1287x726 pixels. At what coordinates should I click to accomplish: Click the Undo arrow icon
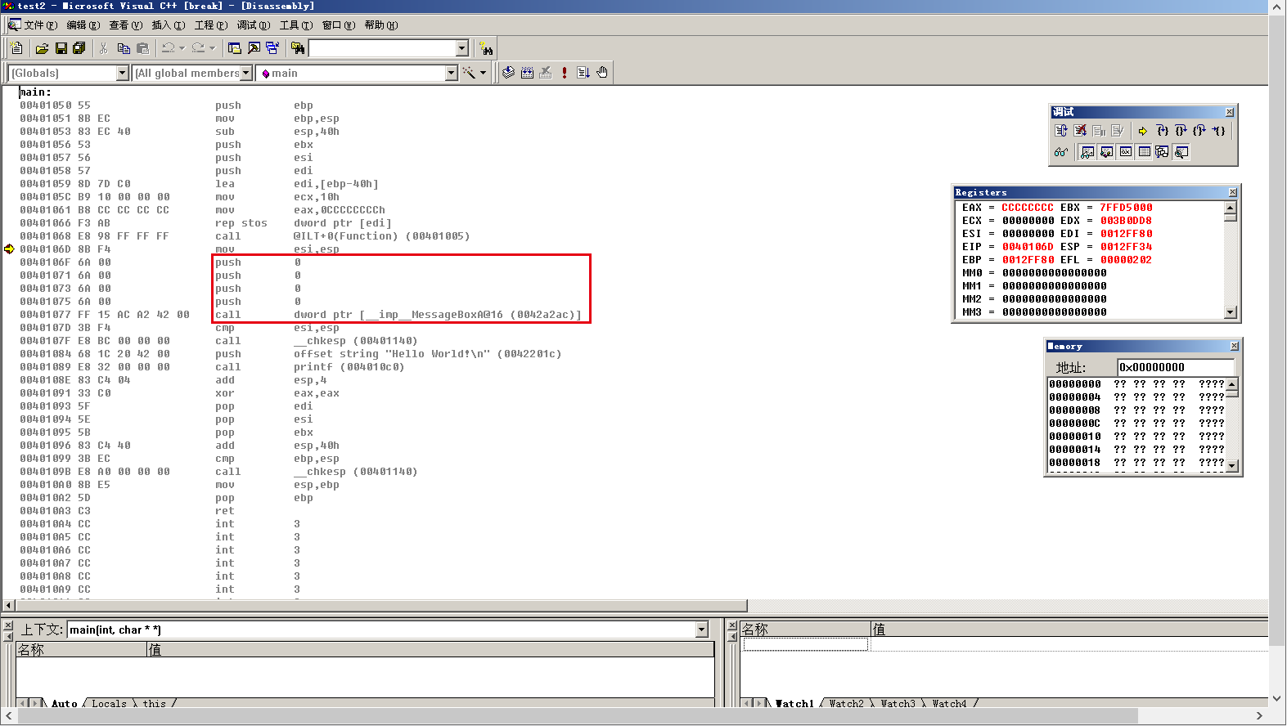168,48
